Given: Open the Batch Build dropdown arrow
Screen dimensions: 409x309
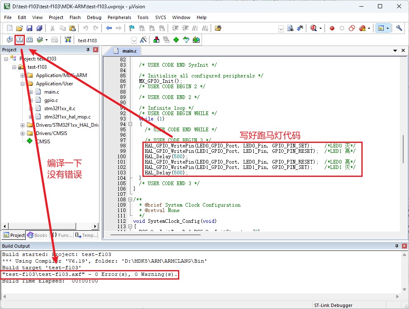Looking at the screenshot, I should [x=46, y=40].
